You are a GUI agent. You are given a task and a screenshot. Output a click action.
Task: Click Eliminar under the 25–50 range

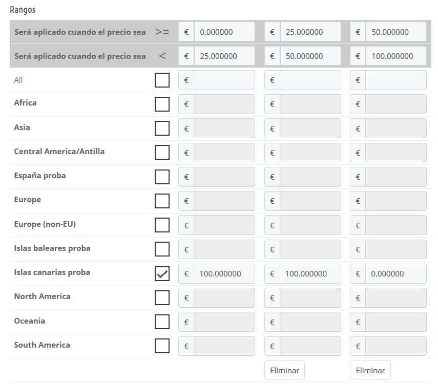[284, 370]
